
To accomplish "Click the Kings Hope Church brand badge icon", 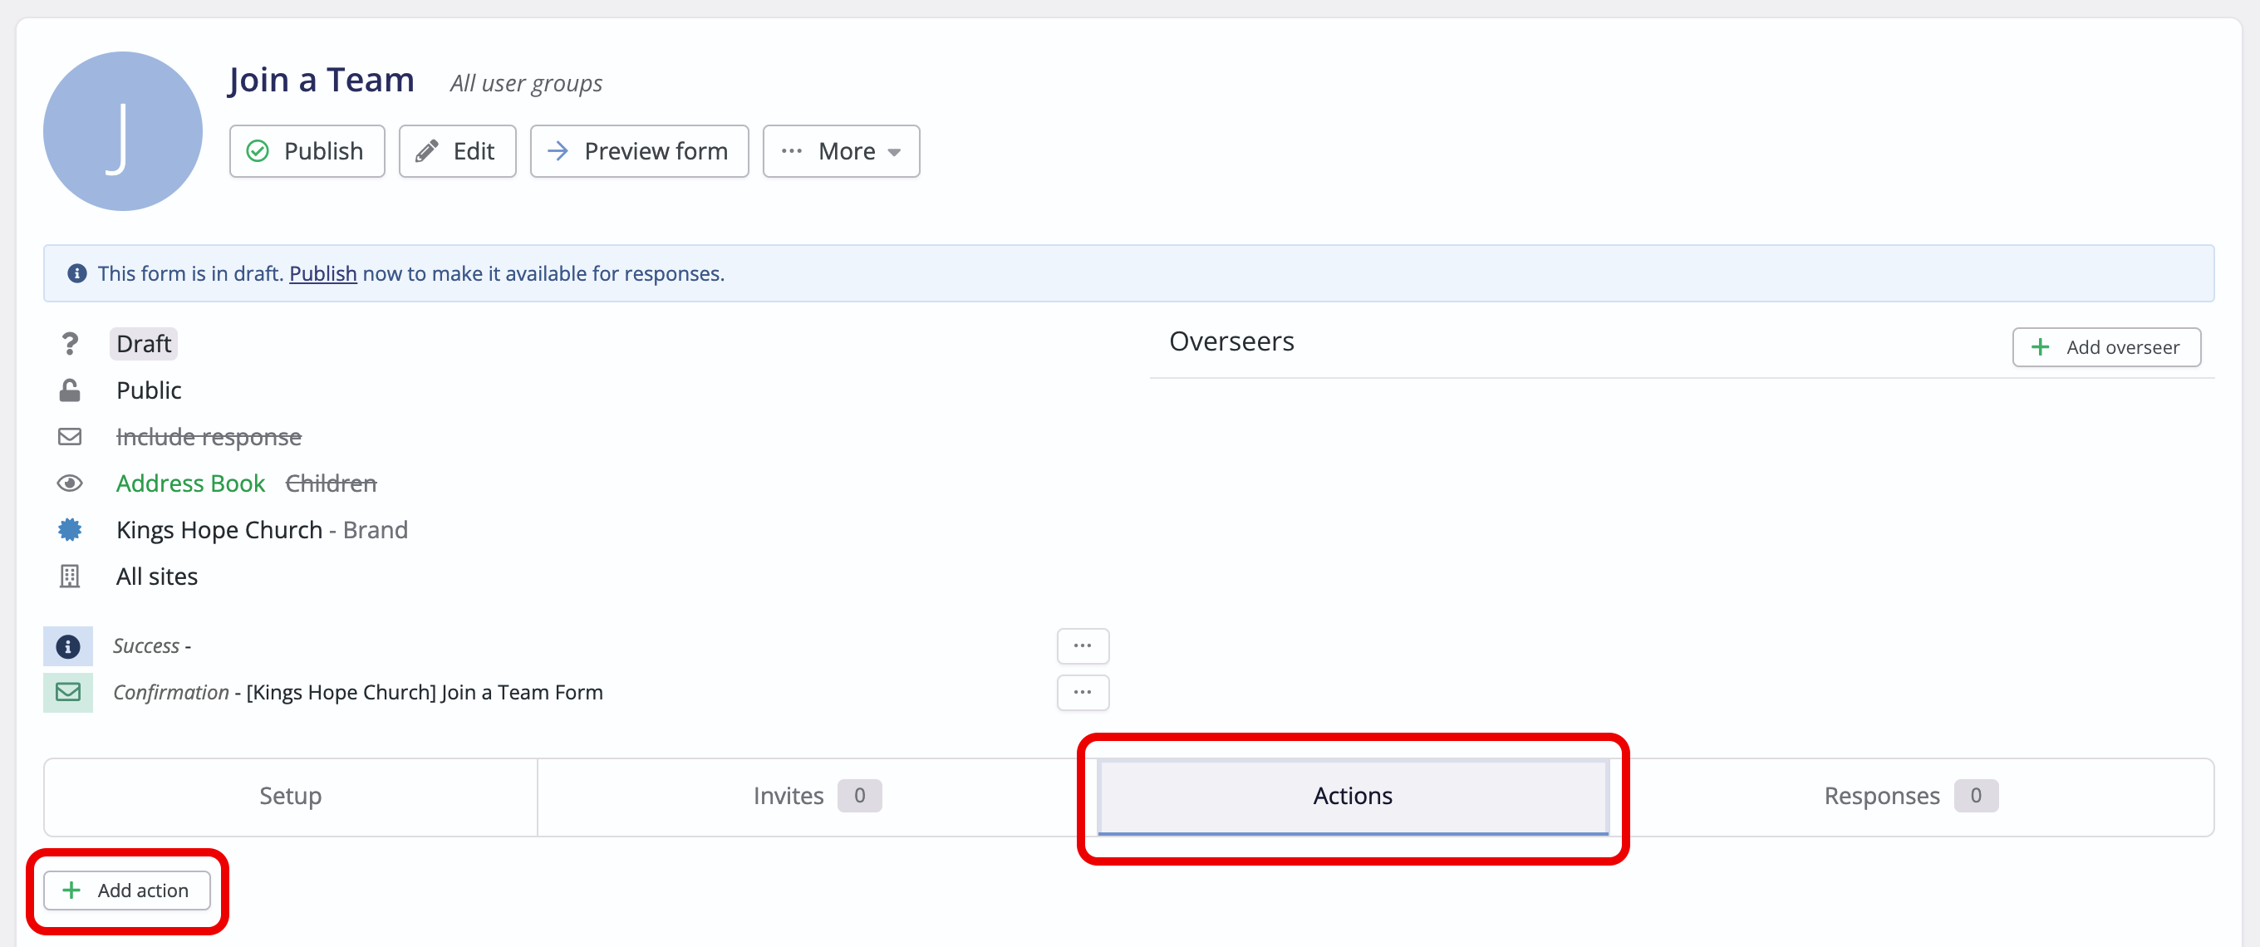I will 69,530.
